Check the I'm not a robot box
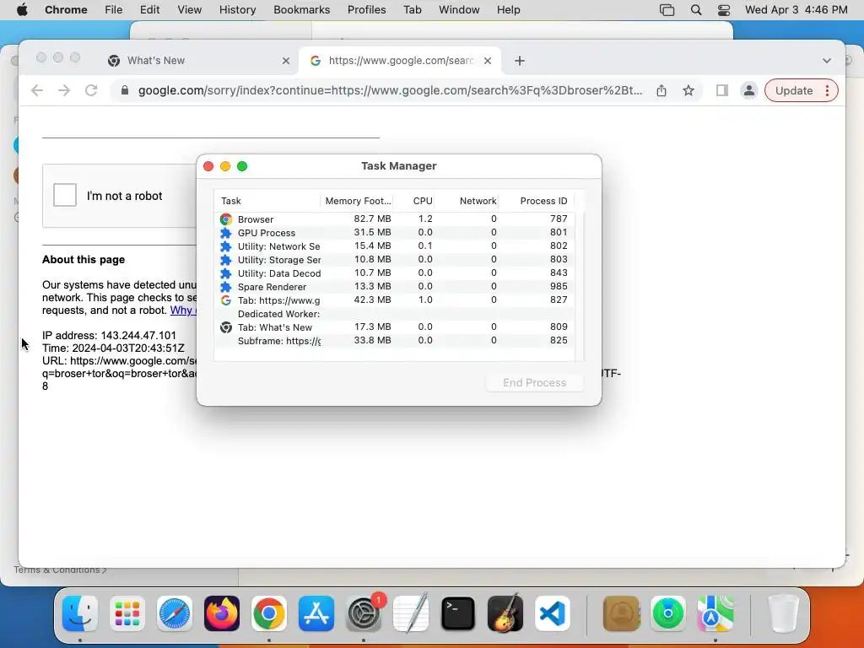 click(65, 195)
